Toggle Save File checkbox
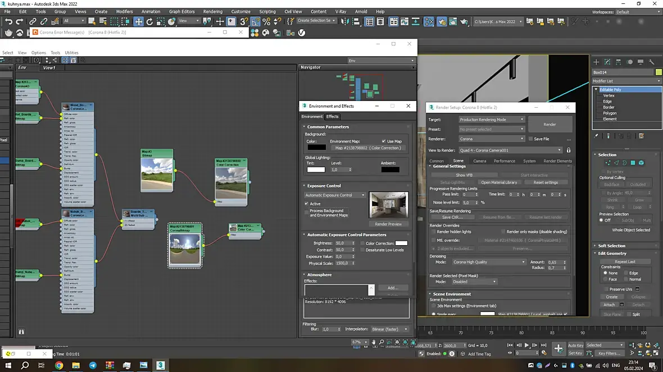 point(530,139)
